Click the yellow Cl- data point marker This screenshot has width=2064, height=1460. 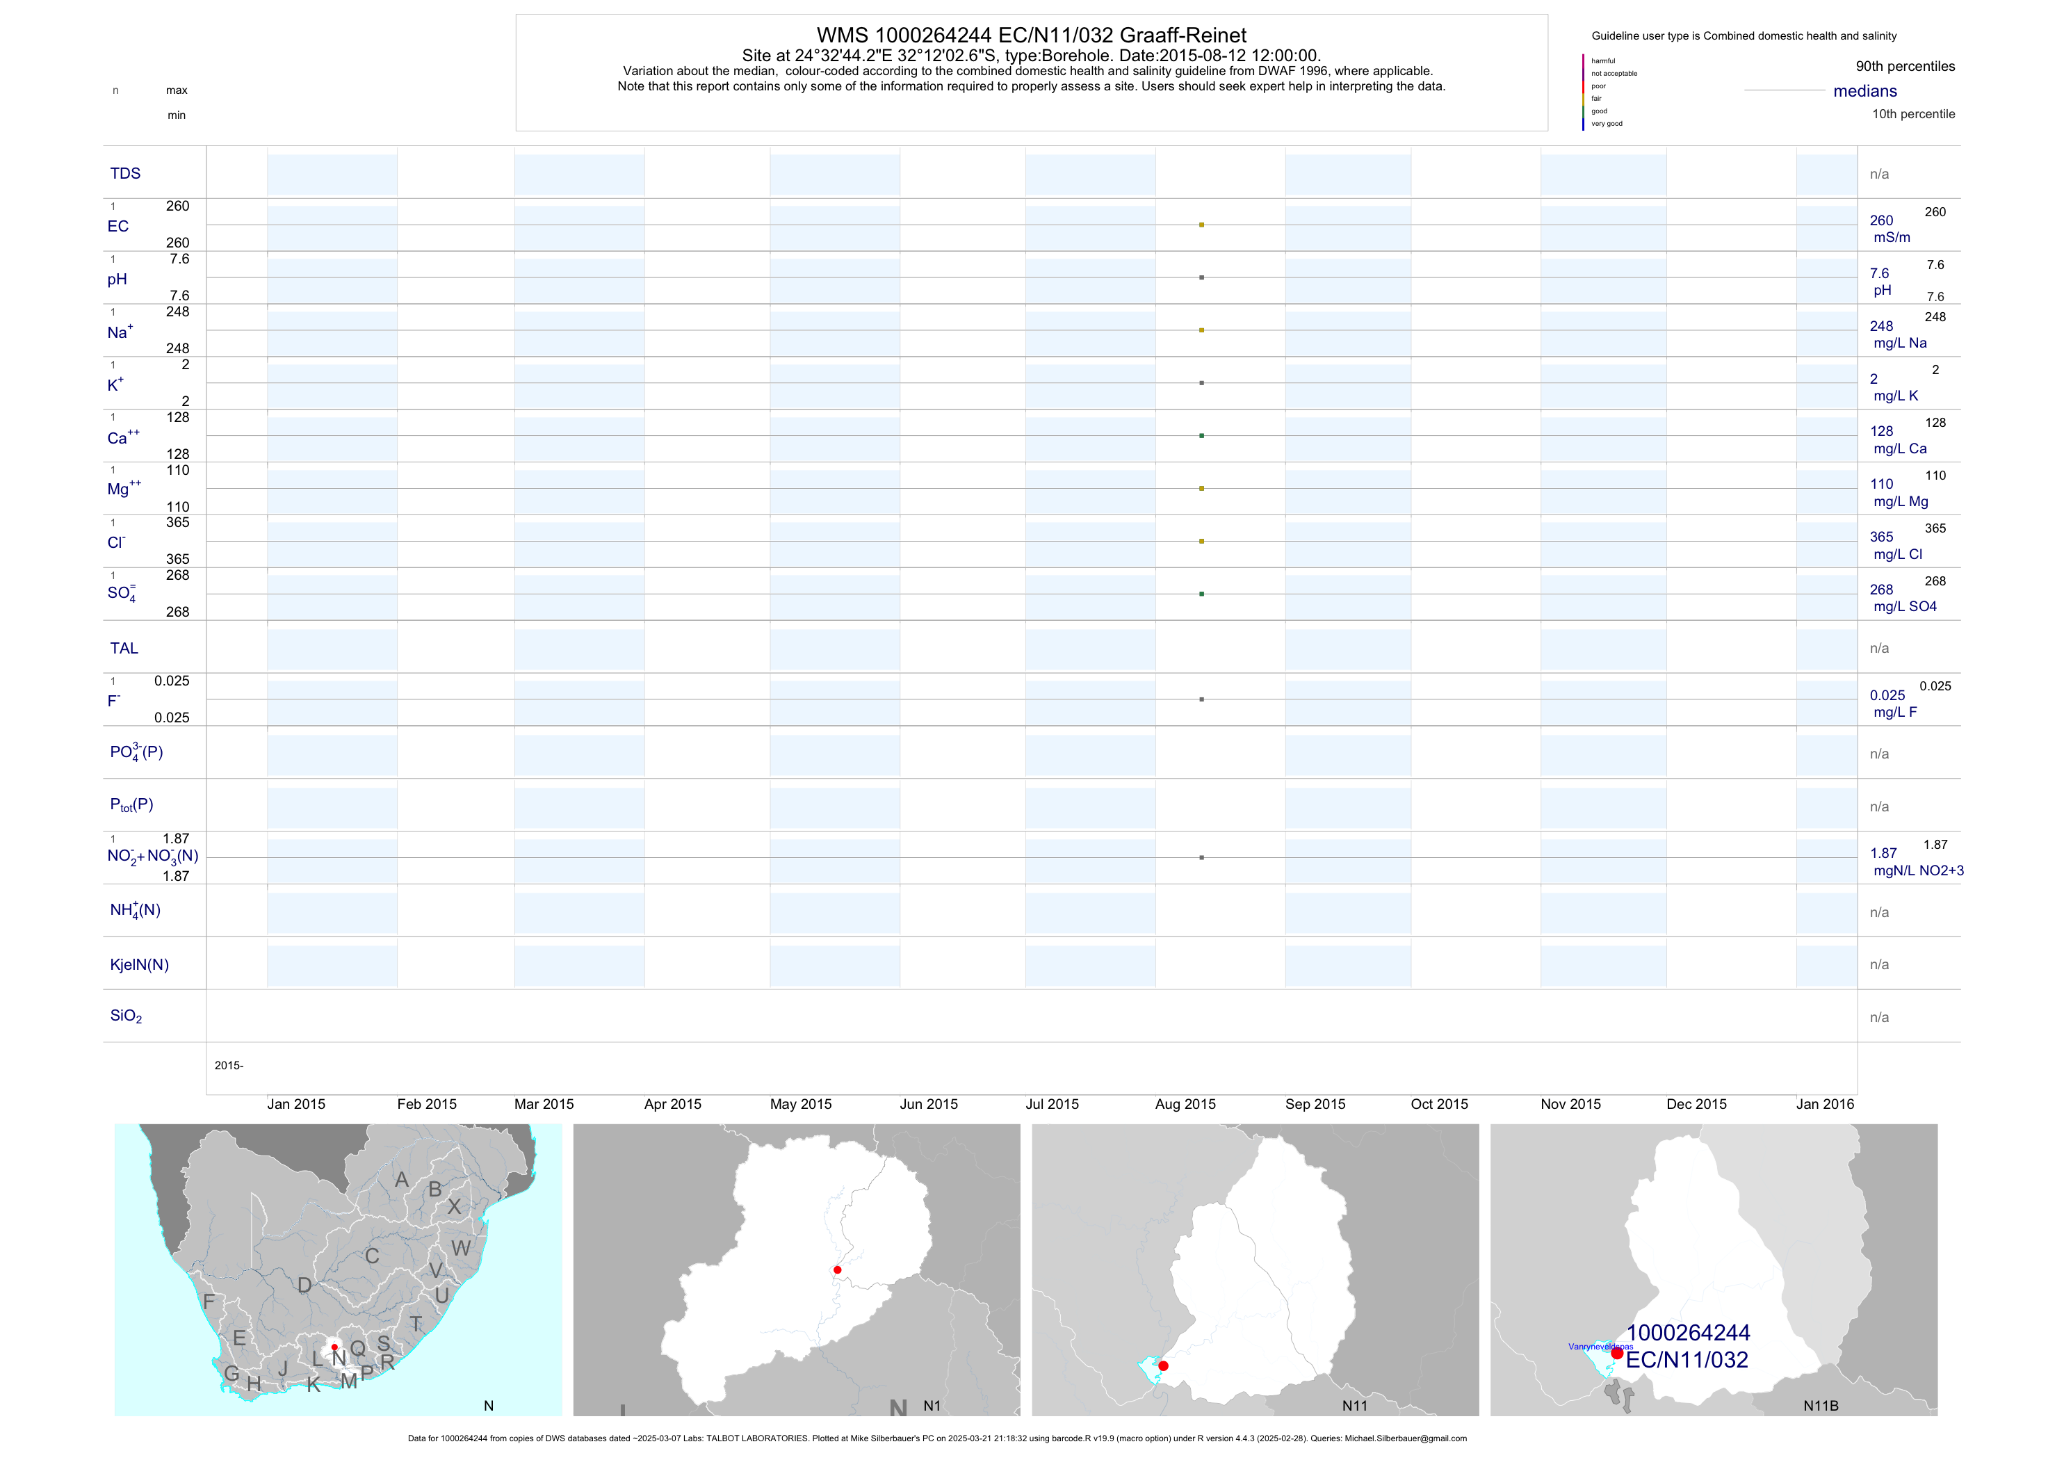tap(1201, 541)
